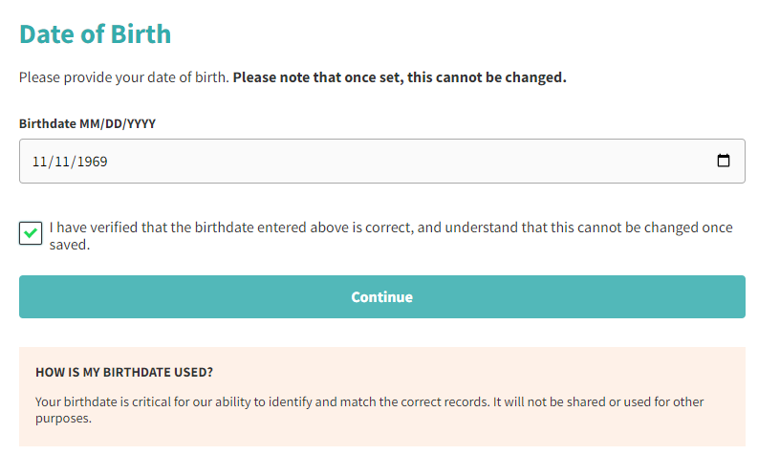Screen dimensions: 758x455
Task: Click the birthdate usage explanation paragraph
Action: 369,410
